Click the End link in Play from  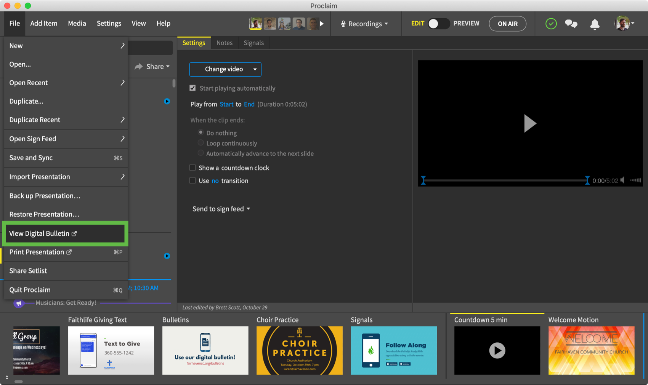point(249,104)
